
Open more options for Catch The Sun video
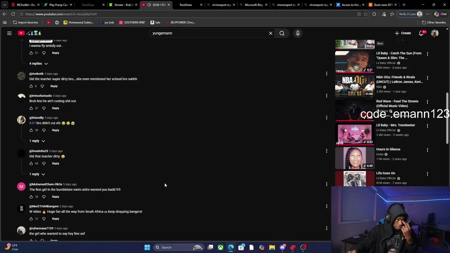[427, 54]
